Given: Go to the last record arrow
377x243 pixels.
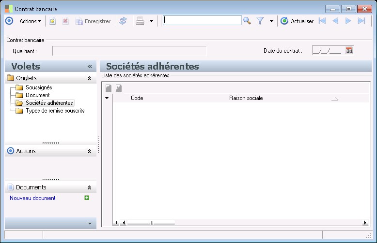Looking at the screenshot, I should point(361,21).
